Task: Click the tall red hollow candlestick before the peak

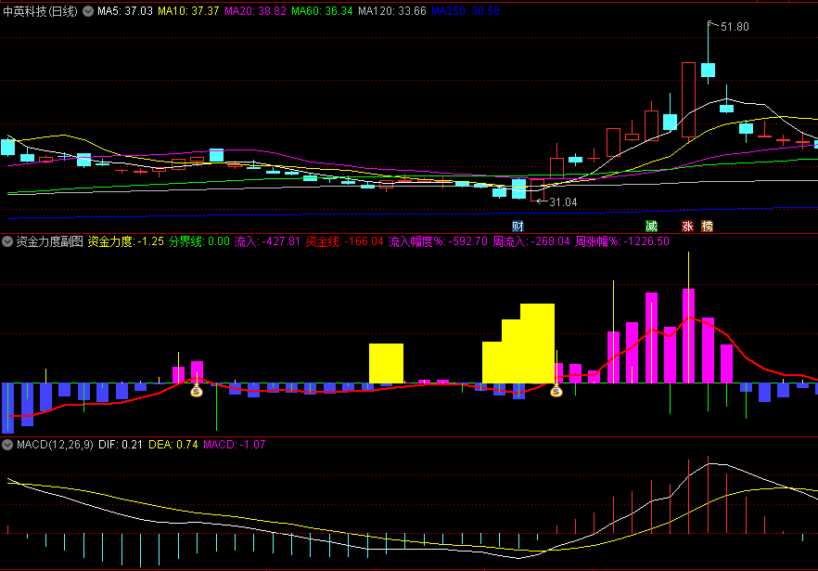Action: point(688,99)
